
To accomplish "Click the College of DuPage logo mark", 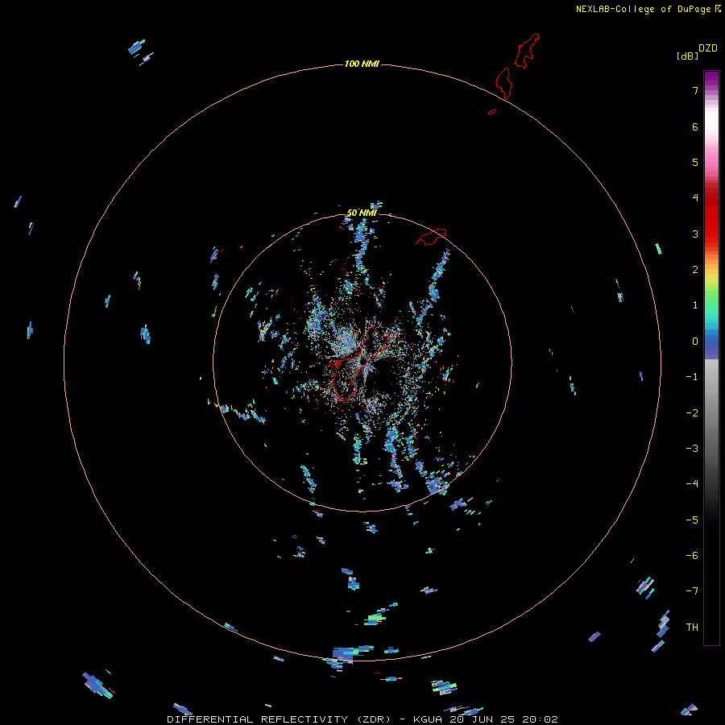I will [x=717, y=9].
